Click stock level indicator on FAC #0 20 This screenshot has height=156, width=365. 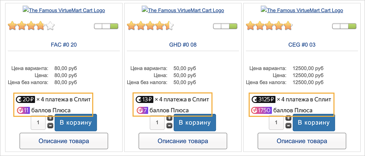[106, 27]
